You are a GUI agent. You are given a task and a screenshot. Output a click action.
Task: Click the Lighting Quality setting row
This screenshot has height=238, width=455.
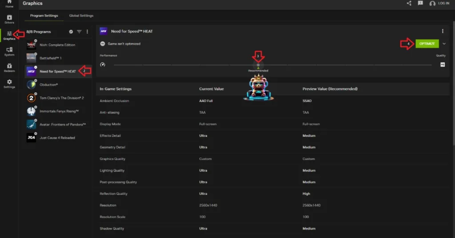[273, 171]
